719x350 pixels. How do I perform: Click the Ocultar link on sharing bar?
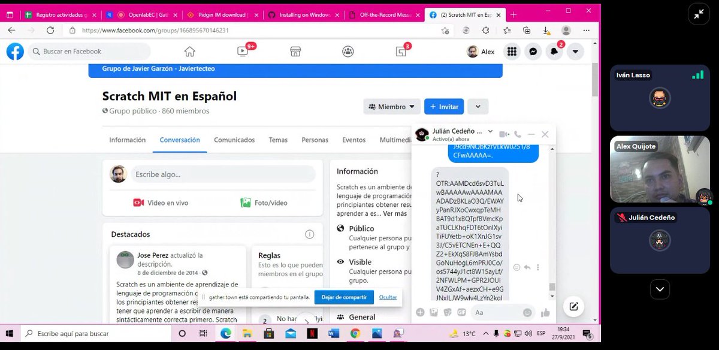pyautogui.click(x=388, y=297)
